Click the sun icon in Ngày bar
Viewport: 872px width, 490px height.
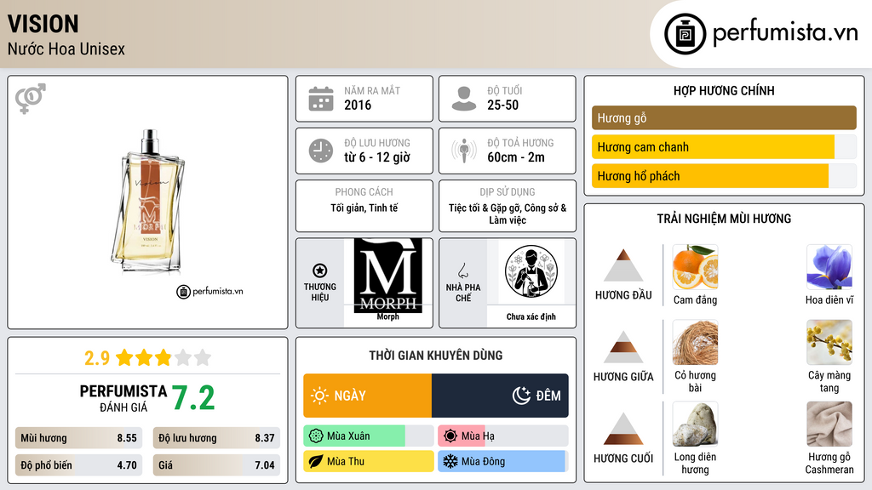coord(319,396)
